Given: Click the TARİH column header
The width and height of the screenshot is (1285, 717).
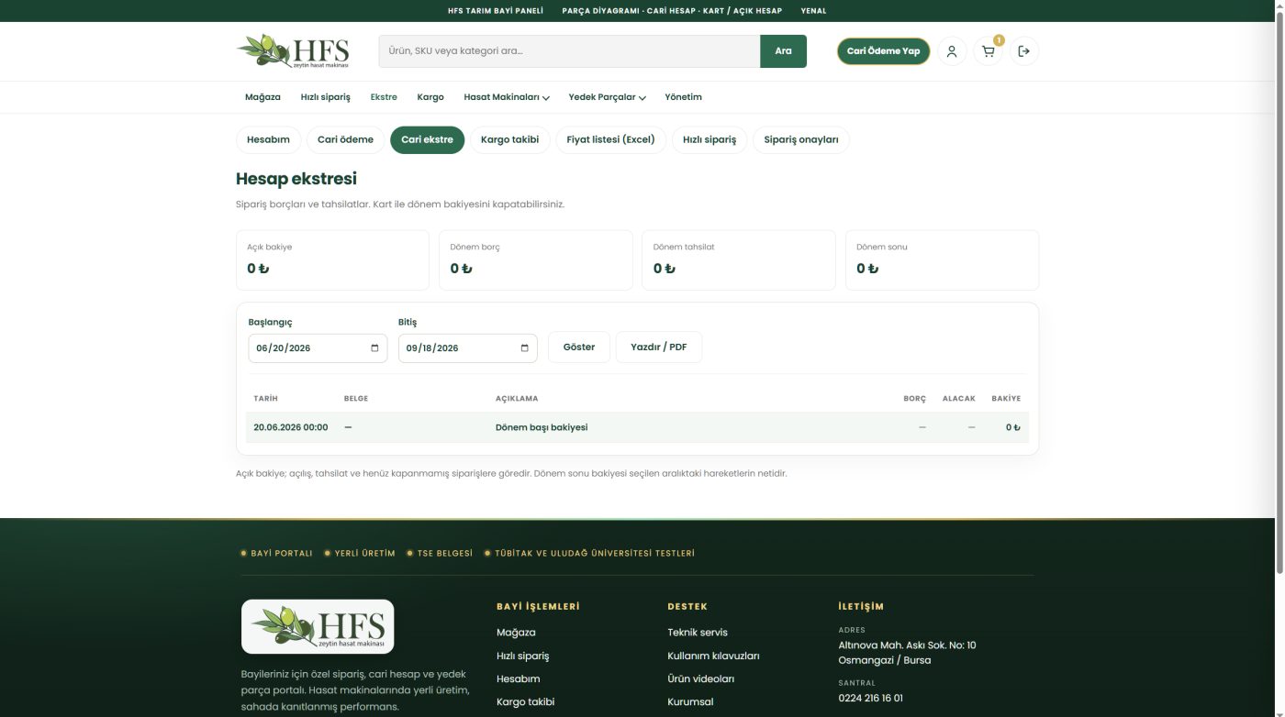Looking at the screenshot, I should point(266,399).
